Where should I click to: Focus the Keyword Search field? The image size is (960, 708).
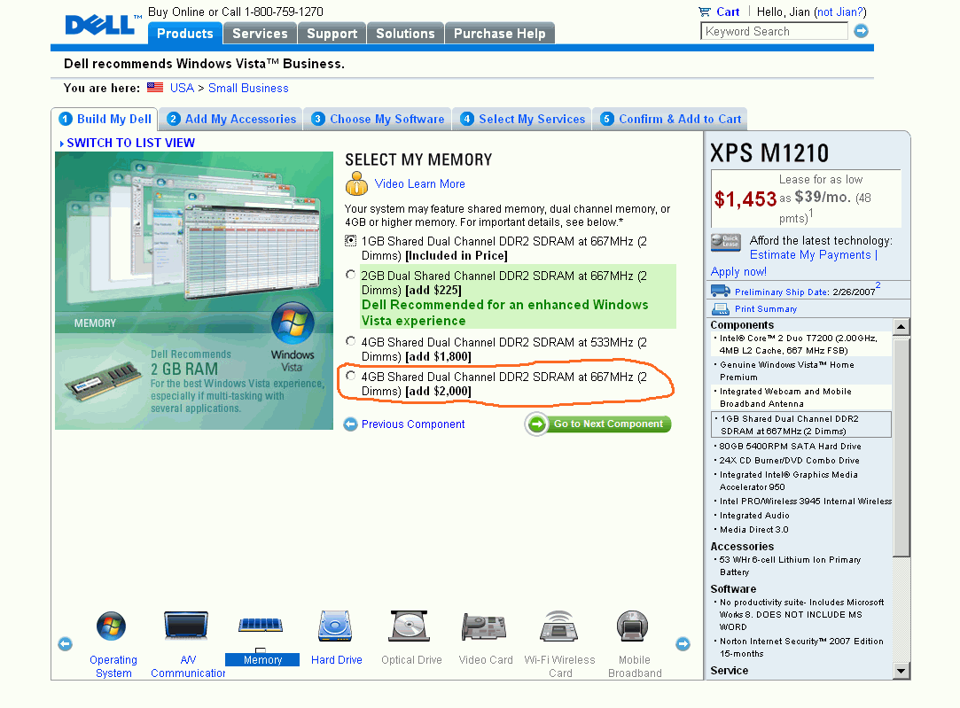[774, 31]
